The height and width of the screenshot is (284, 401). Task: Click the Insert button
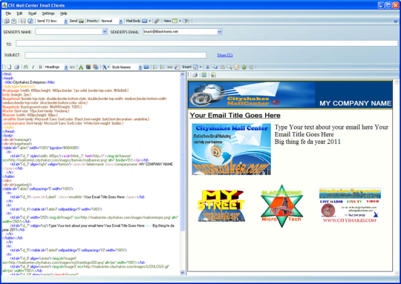click(190, 67)
